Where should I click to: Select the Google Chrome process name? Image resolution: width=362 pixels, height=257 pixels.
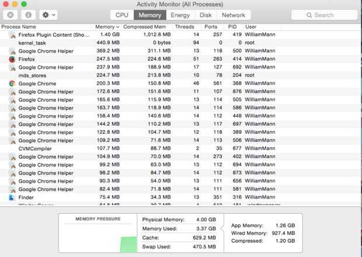[37, 84]
